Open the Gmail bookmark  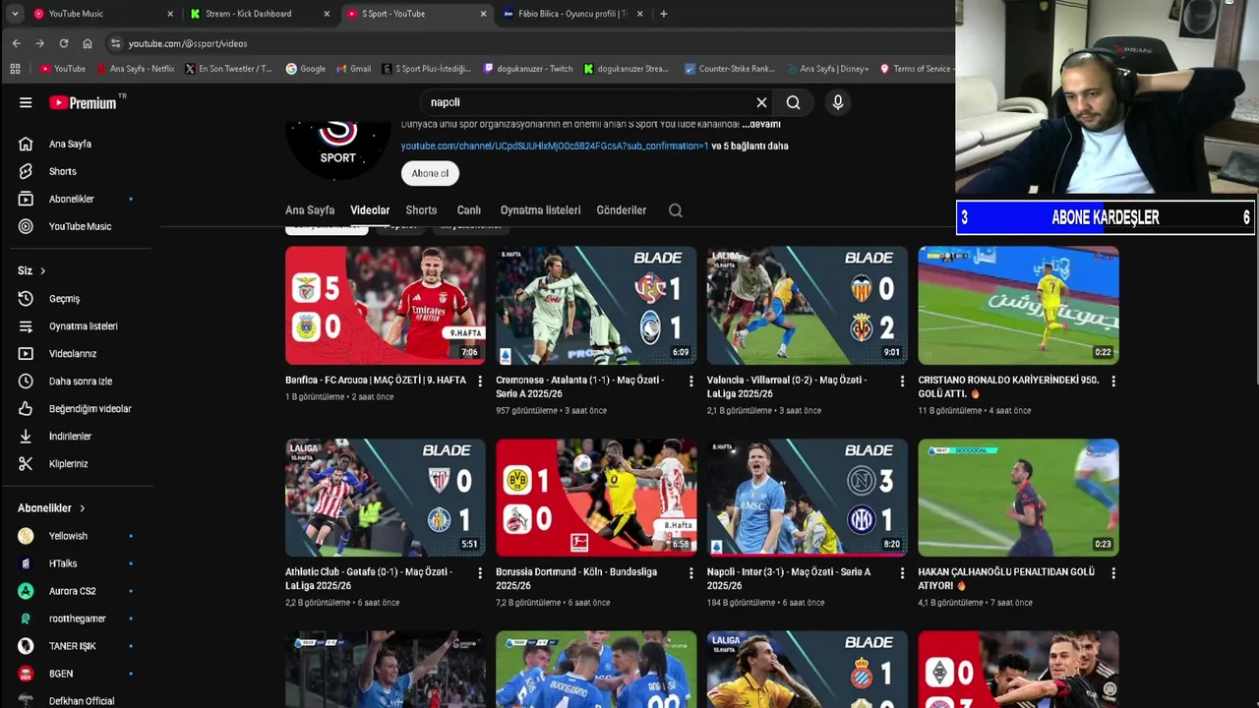pyautogui.click(x=354, y=69)
